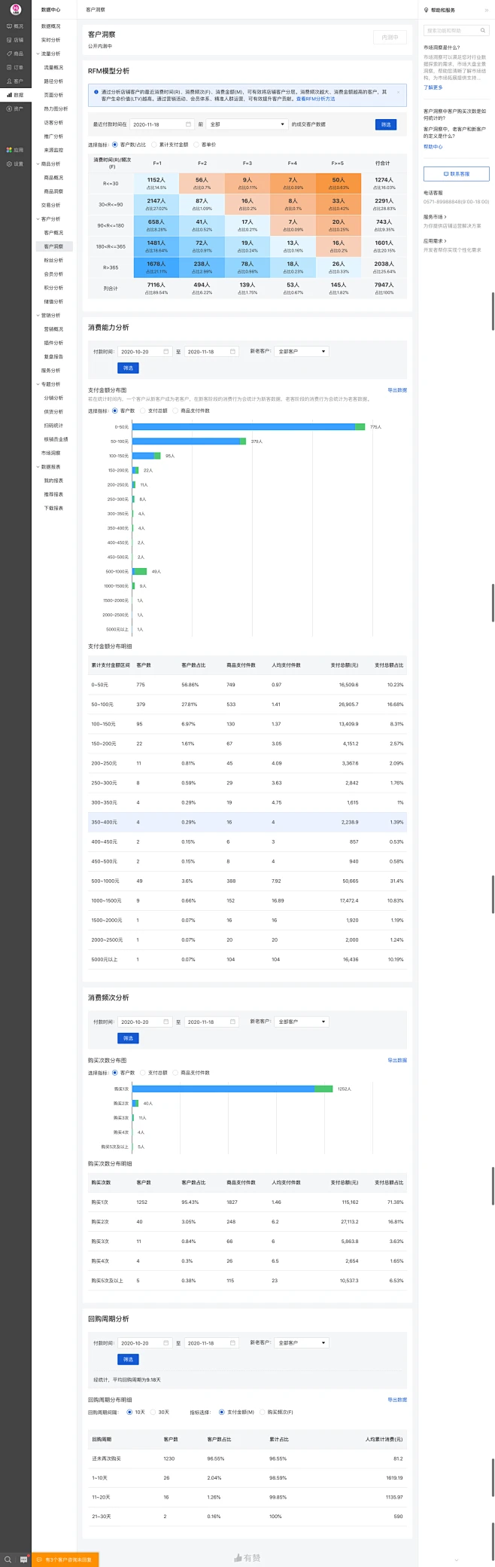Image resolution: width=495 pixels, height=1567 pixels.
Task: Click the 查看RFM分析方法 link
Action: click(x=315, y=99)
